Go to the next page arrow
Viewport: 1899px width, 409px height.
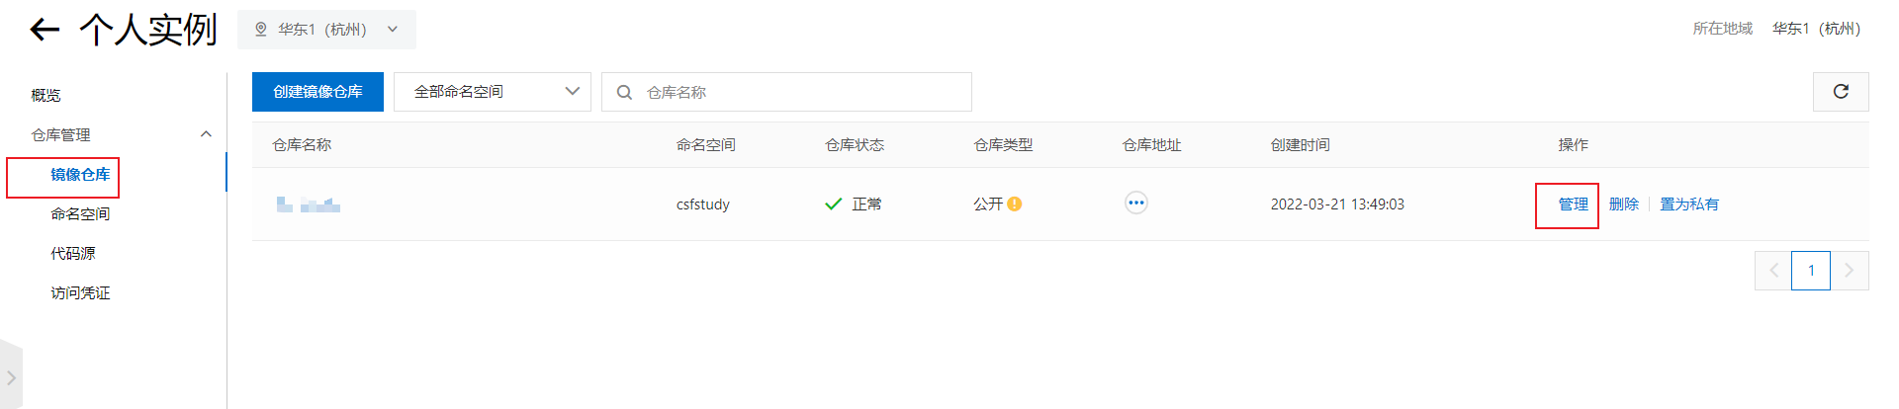tap(1850, 271)
